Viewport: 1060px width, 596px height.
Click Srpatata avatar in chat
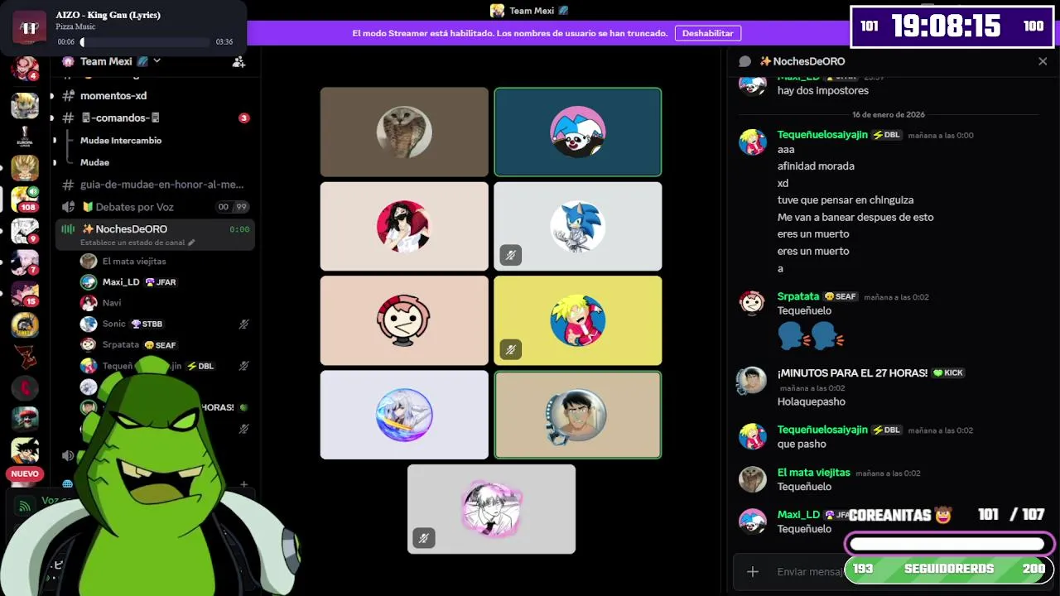[x=752, y=303]
